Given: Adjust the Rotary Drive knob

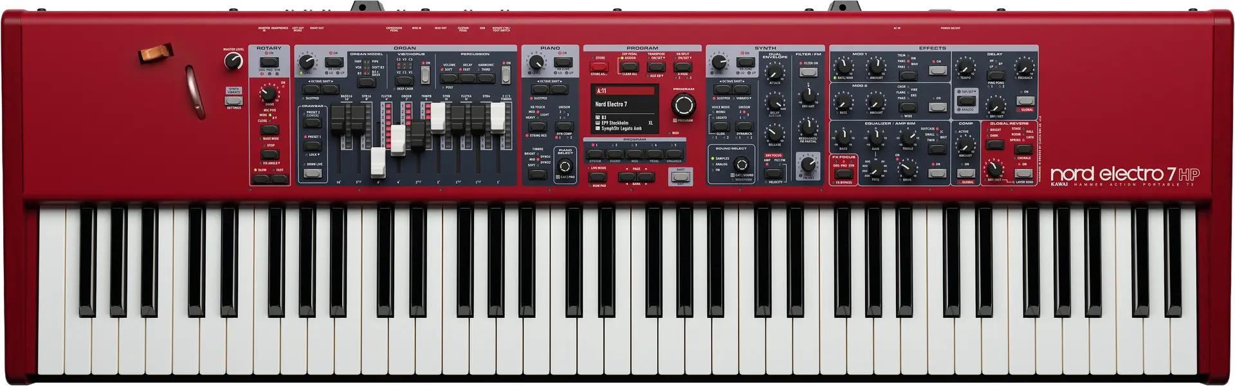Looking at the screenshot, I should pos(268,92).
